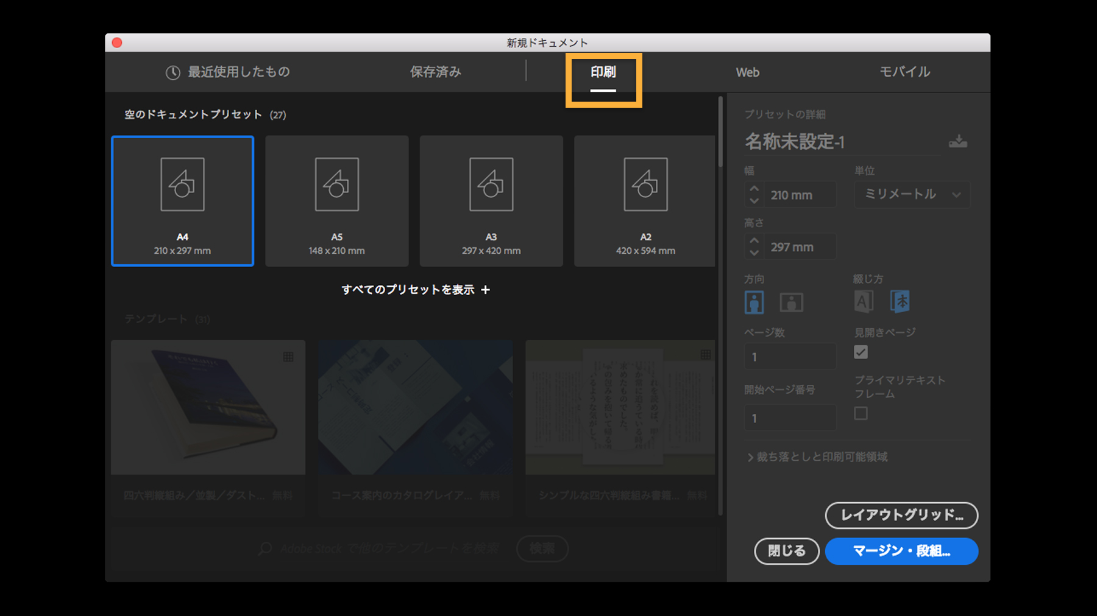Select the A3 297 x 420 mm preset
This screenshot has width=1097, height=616.
click(491, 201)
